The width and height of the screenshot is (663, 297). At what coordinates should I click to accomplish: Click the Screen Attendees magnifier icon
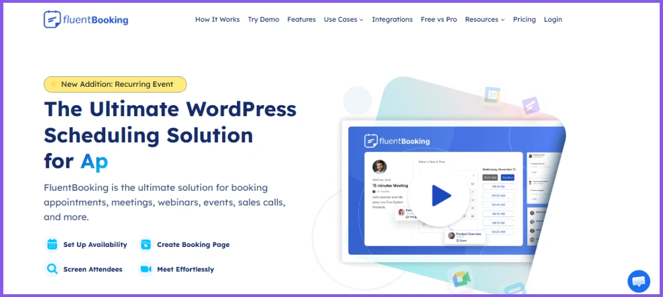[x=52, y=269]
